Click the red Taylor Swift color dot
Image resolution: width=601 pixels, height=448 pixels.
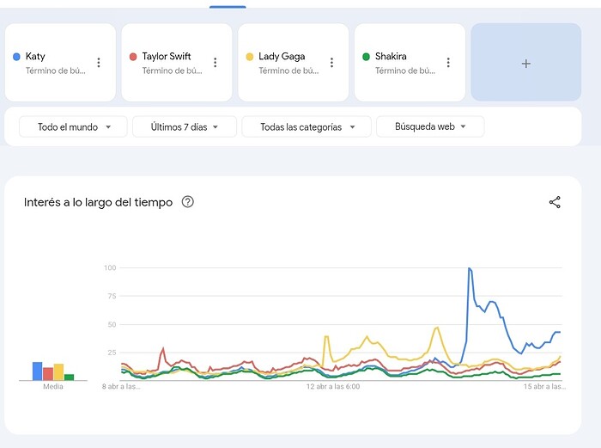click(133, 57)
